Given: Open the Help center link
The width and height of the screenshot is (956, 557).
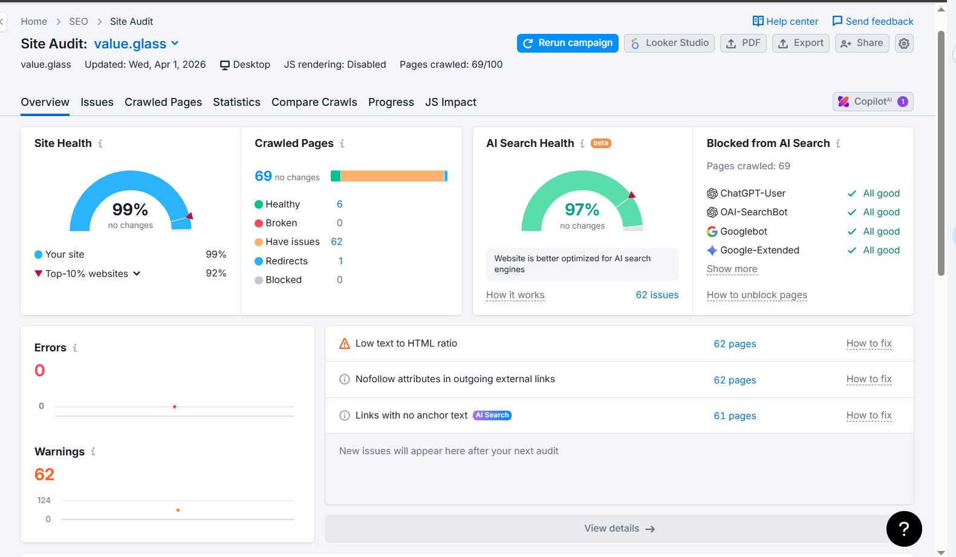Looking at the screenshot, I should pyautogui.click(x=785, y=22).
